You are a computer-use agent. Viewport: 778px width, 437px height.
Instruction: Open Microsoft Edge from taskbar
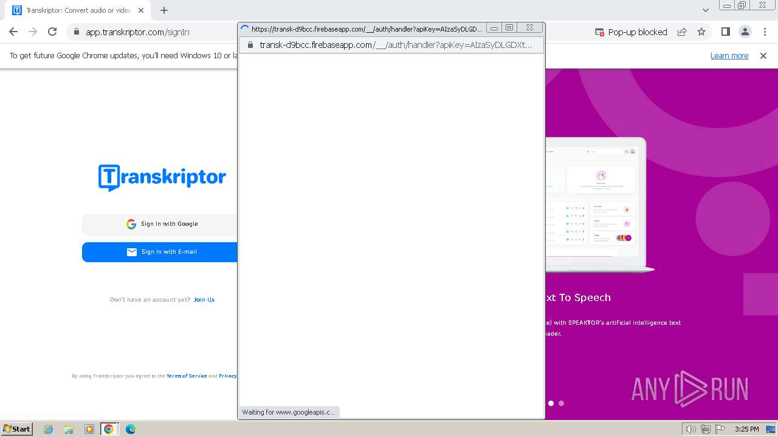point(130,429)
